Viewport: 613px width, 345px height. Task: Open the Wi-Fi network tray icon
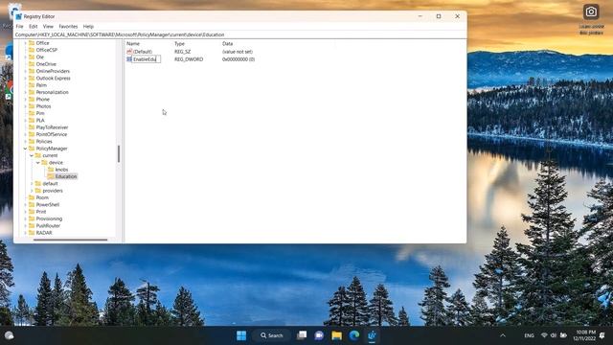[x=544, y=335]
